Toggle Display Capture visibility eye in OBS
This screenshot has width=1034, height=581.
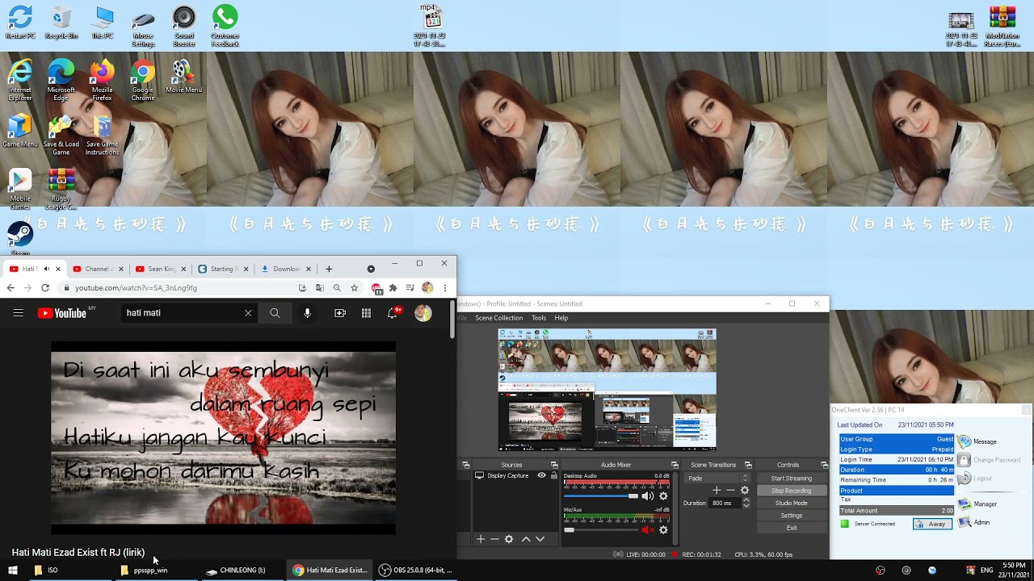(541, 475)
